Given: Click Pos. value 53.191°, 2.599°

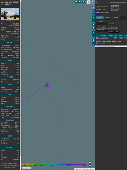Looking at the screenshot, I should 13,56.
